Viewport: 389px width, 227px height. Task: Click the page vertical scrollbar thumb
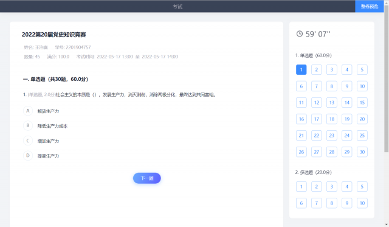coord(387,79)
